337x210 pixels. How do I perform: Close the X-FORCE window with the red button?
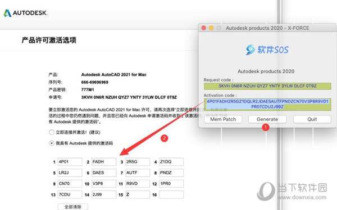pos(204,28)
